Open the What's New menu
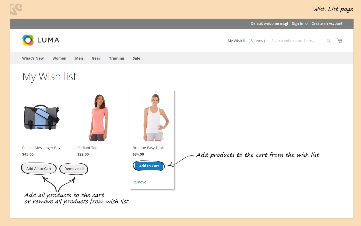This screenshot has height=226, width=361. [33, 58]
